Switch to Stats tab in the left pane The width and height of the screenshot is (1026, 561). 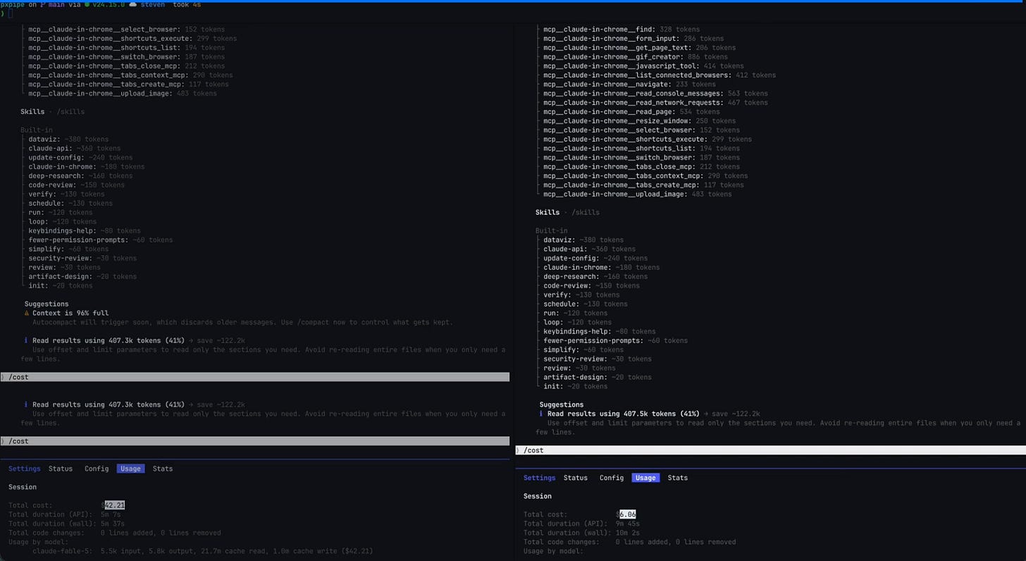[x=163, y=469]
